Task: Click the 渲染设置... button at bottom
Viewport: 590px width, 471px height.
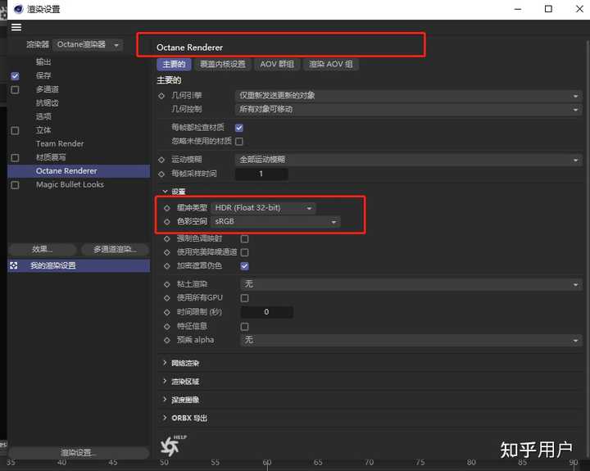Action: [x=79, y=452]
